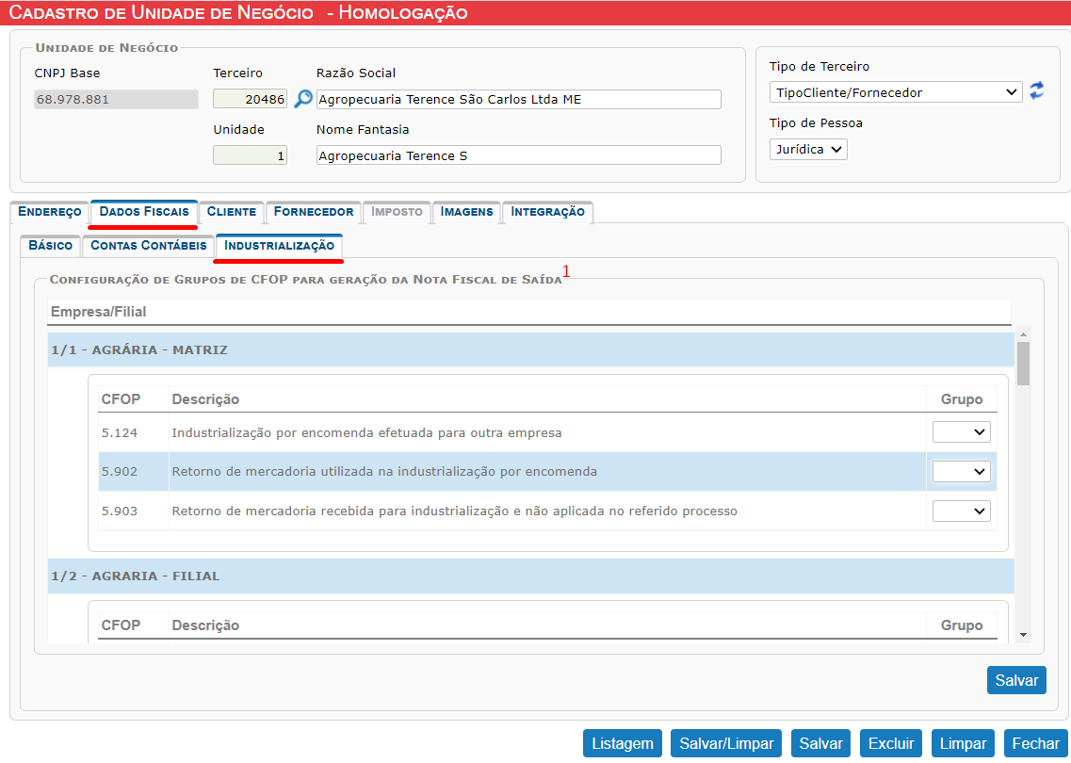
Task: Select the Básico sub-tab
Action: coord(51,246)
